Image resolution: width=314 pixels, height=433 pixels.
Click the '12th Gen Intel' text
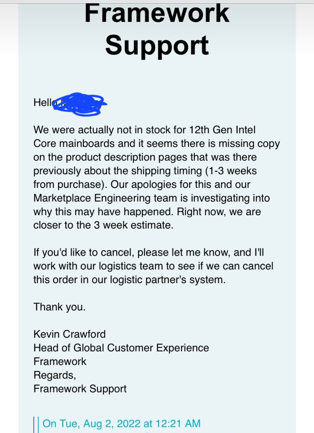pyautogui.click(x=222, y=130)
